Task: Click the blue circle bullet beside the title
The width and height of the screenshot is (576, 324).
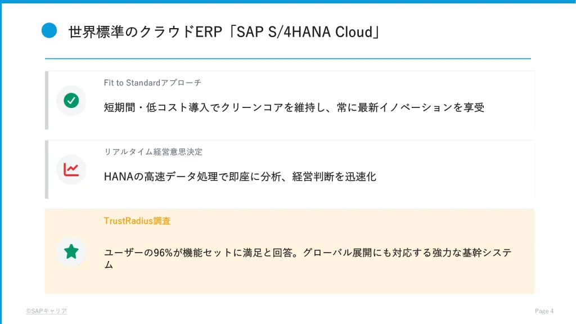Action: click(49, 30)
